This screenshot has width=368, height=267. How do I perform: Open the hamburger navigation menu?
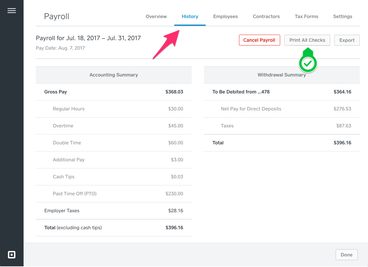point(12,10)
